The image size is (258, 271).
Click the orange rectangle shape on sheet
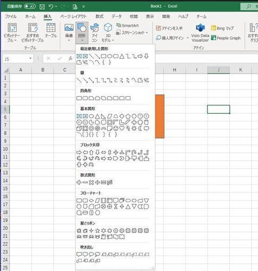coord(160,116)
